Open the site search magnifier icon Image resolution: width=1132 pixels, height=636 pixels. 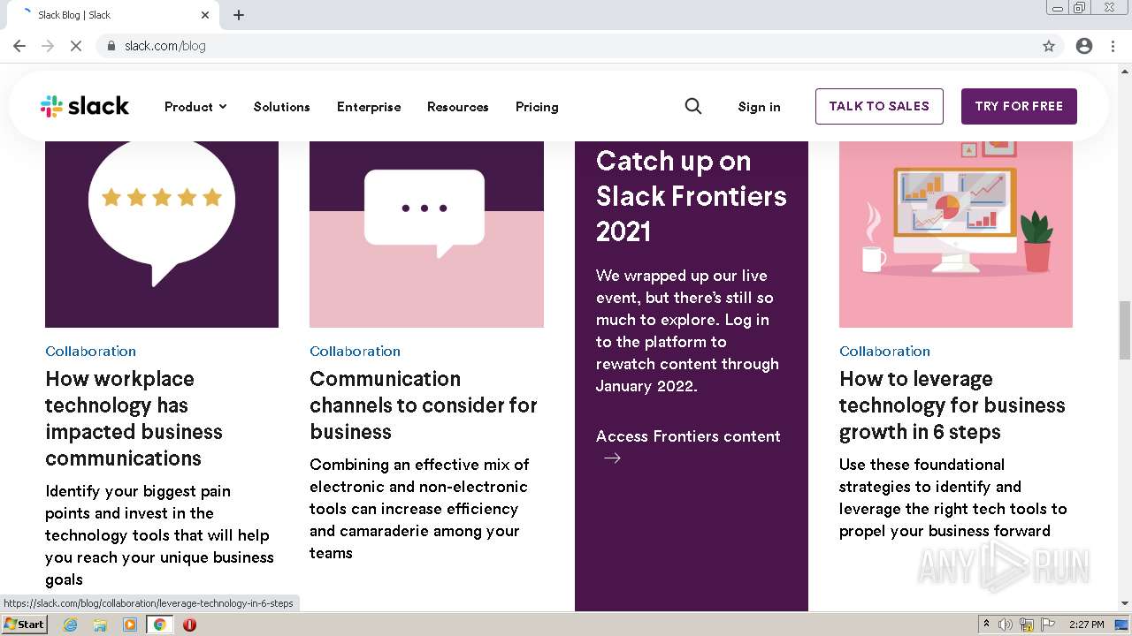[x=693, y=106]
